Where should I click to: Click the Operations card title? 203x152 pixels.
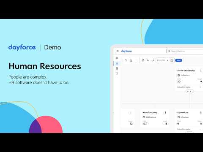(x=183, y=113)
